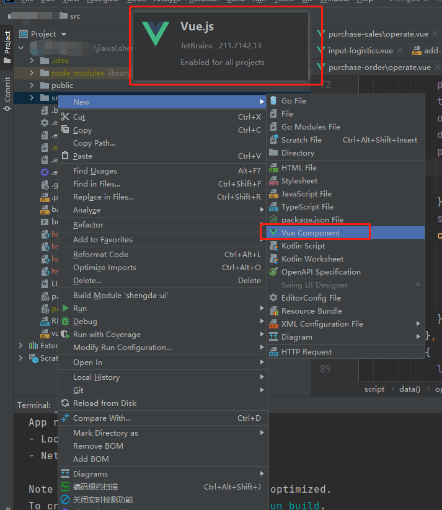Click the Kotlin Worksheet icon

273,259
